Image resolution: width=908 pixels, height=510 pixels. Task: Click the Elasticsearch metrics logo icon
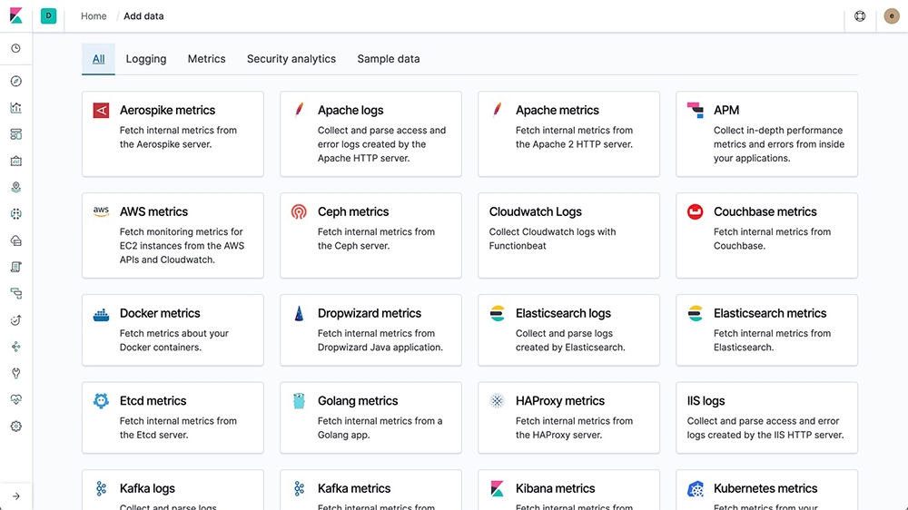coord(696,313)
